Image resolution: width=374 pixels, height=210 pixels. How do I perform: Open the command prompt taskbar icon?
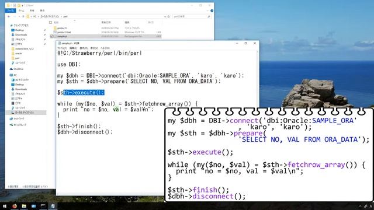pyautogui.click(x=43, y=206)
